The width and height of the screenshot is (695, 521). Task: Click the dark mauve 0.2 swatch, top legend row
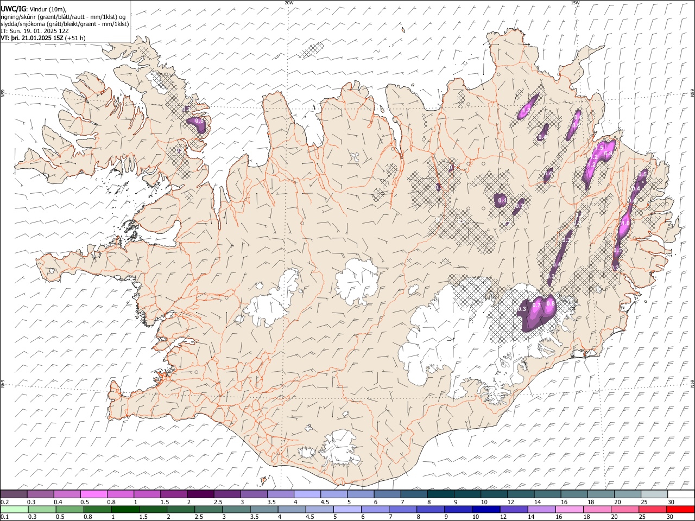(14, 494)
